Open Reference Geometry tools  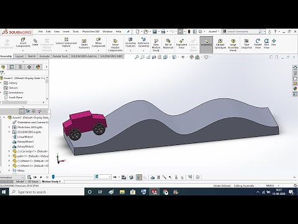[143, 42]
